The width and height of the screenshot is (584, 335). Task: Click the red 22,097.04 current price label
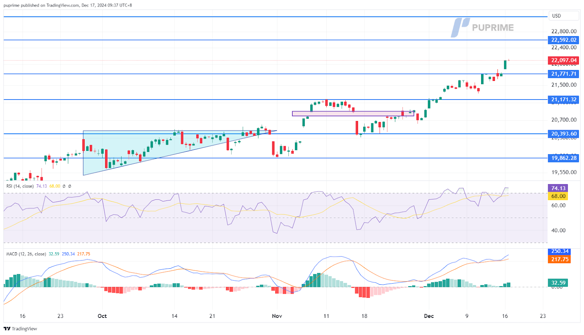[564, 61]
